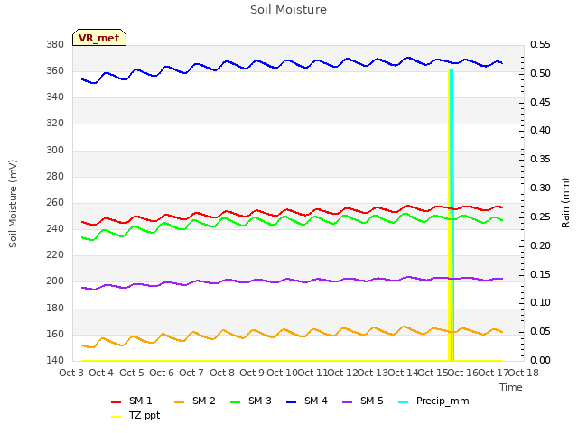Select the SM 4 legend label

click(x=316, y=401)
